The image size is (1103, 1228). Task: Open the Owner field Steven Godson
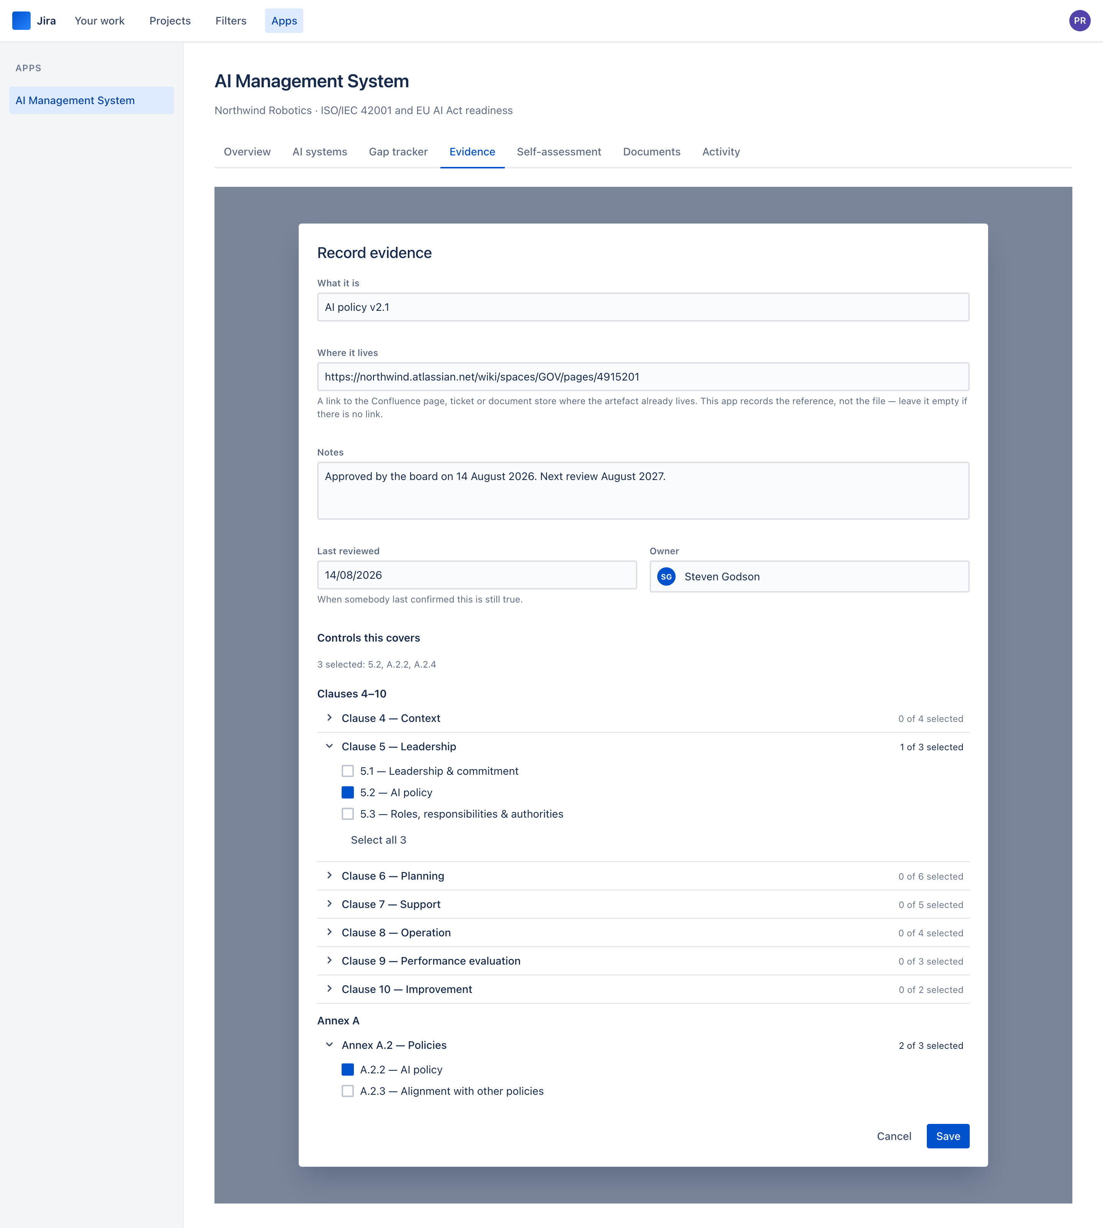(809, 577)
